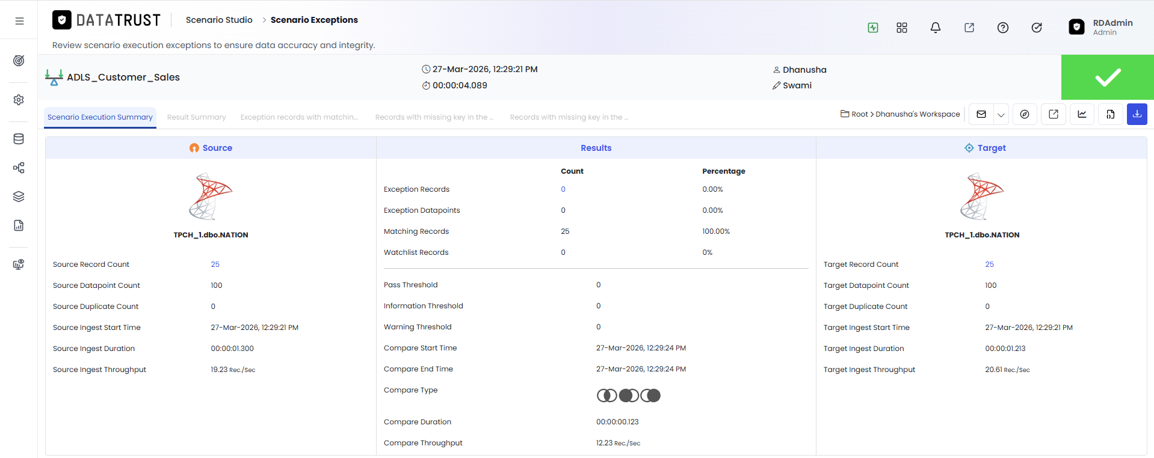
Task: Open the help question mark icon
Action: tap(1003, 28)
